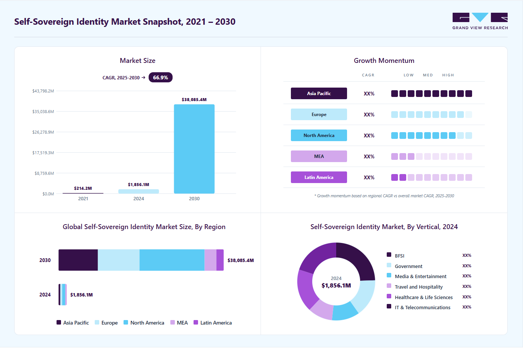Click the MEA segment of the 2030 stacked bar

210,260
